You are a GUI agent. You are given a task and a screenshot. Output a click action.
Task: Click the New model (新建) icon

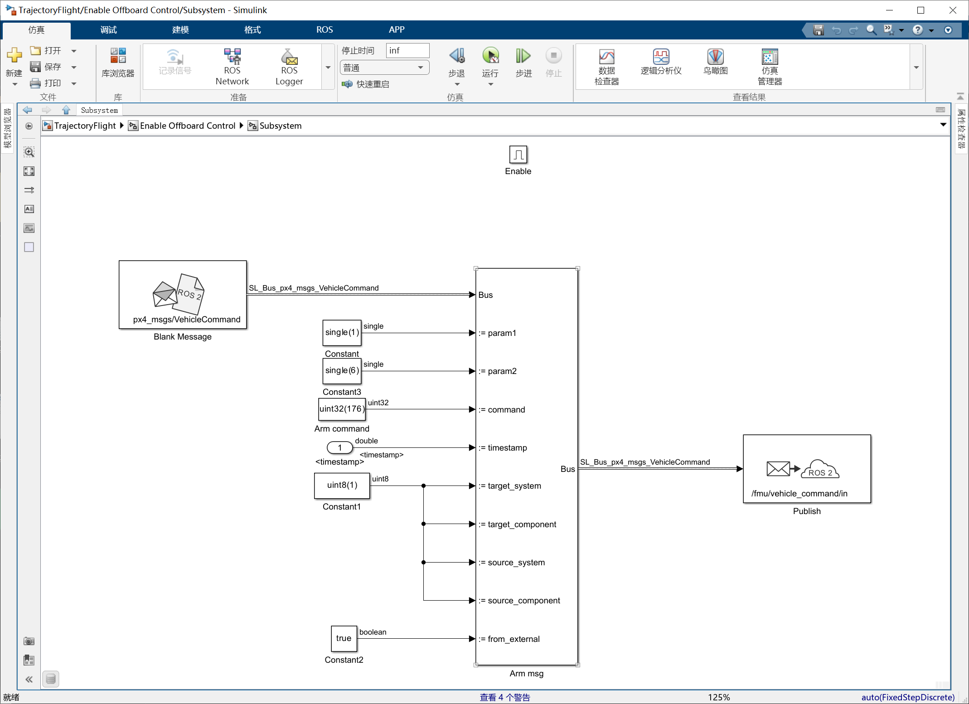click(x=14, y=55)
